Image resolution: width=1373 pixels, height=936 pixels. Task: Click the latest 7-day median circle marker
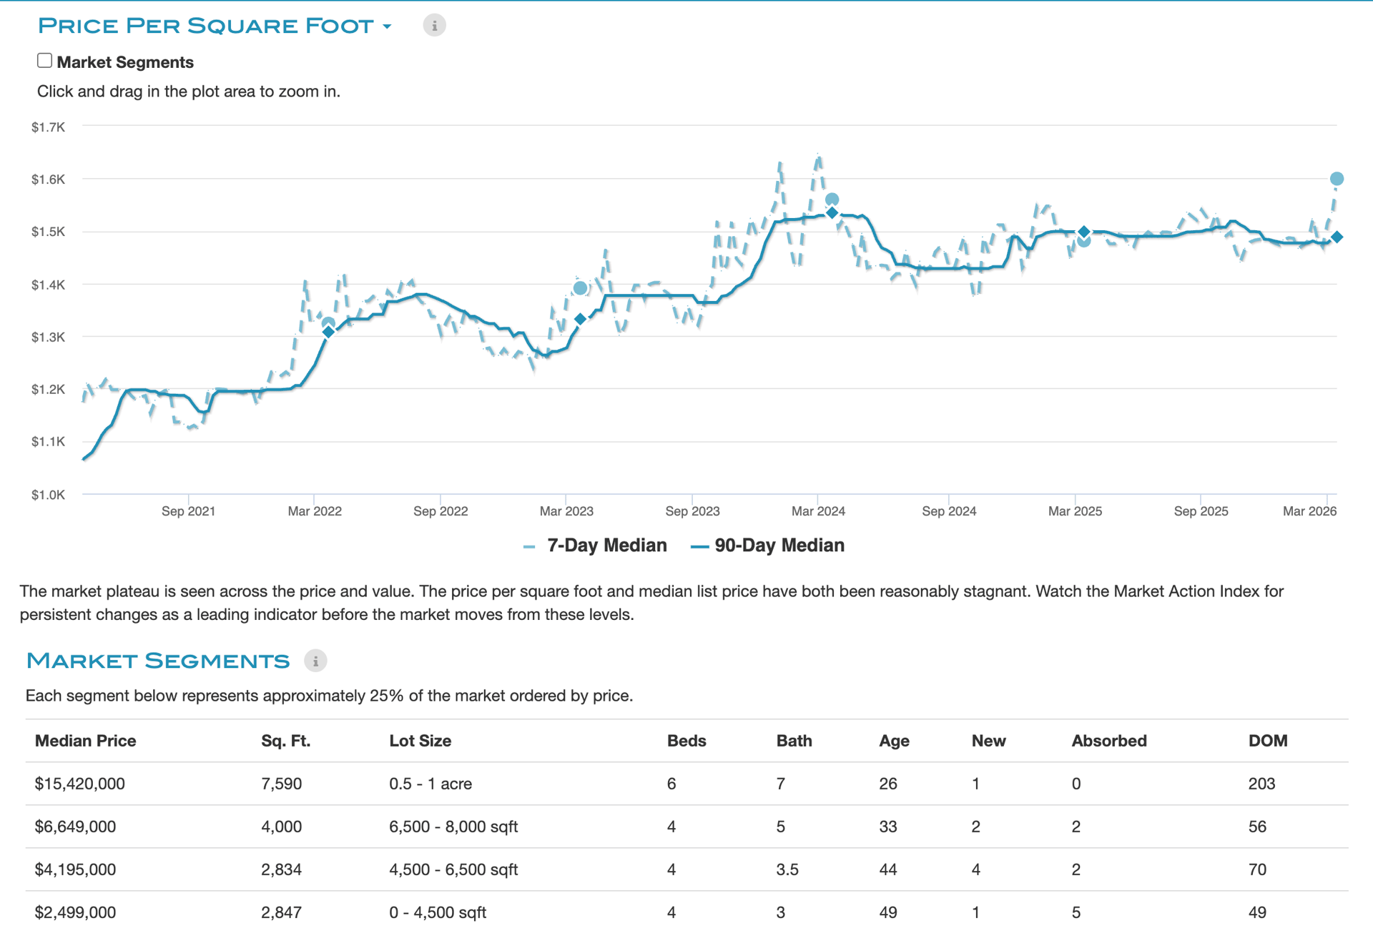coord(1336,179)
